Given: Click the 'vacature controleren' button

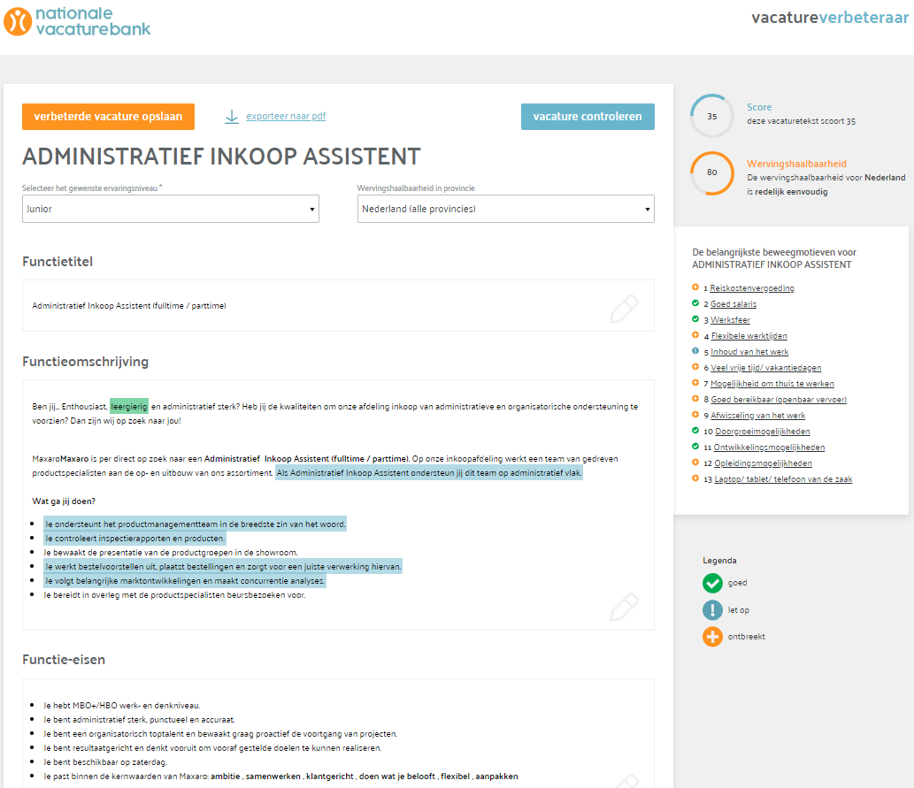Looking at the screenshot, I should 588,116.
